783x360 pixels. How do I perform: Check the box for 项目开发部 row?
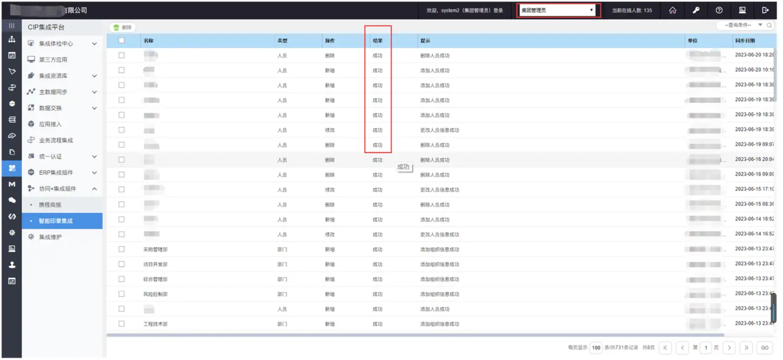point(121,264)
